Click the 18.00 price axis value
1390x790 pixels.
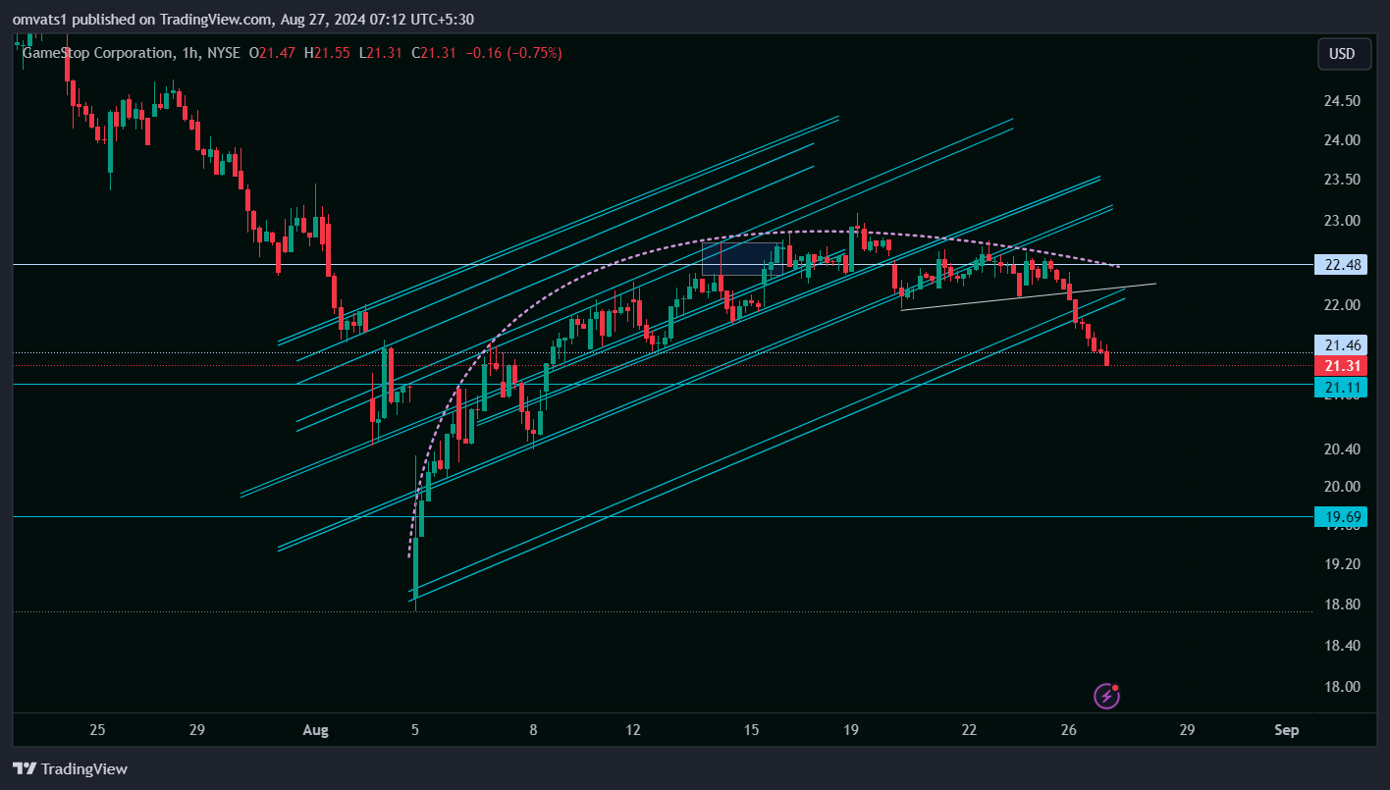(x=1340, y=687)
